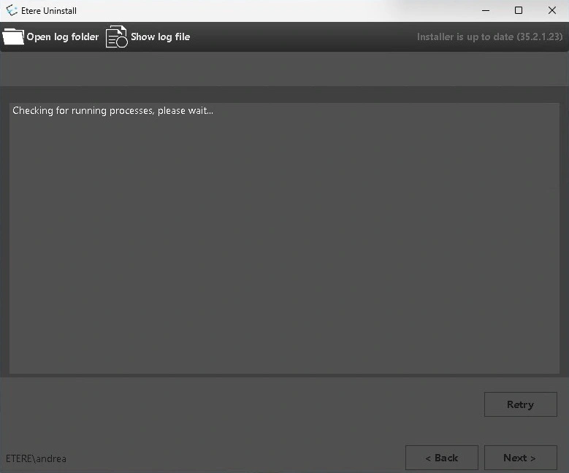Viewport: 569px width, 473px height.
Task: Click the blank gray banner below the toolbar
Action: pos(284,69)
